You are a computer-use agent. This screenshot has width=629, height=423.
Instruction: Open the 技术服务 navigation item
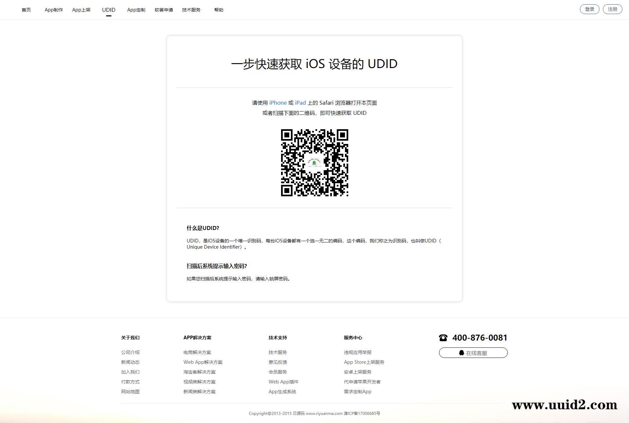coord(191,9)
